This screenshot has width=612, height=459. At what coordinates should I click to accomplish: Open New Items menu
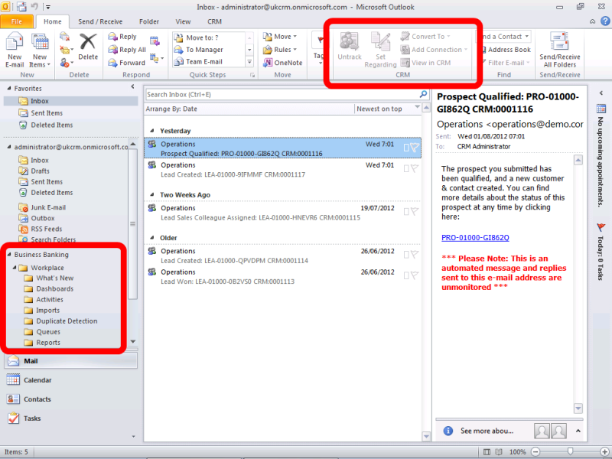click(40, 50)
